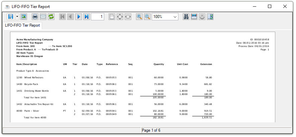Click the 'Item/Description' column header

(x=27, y=64)
